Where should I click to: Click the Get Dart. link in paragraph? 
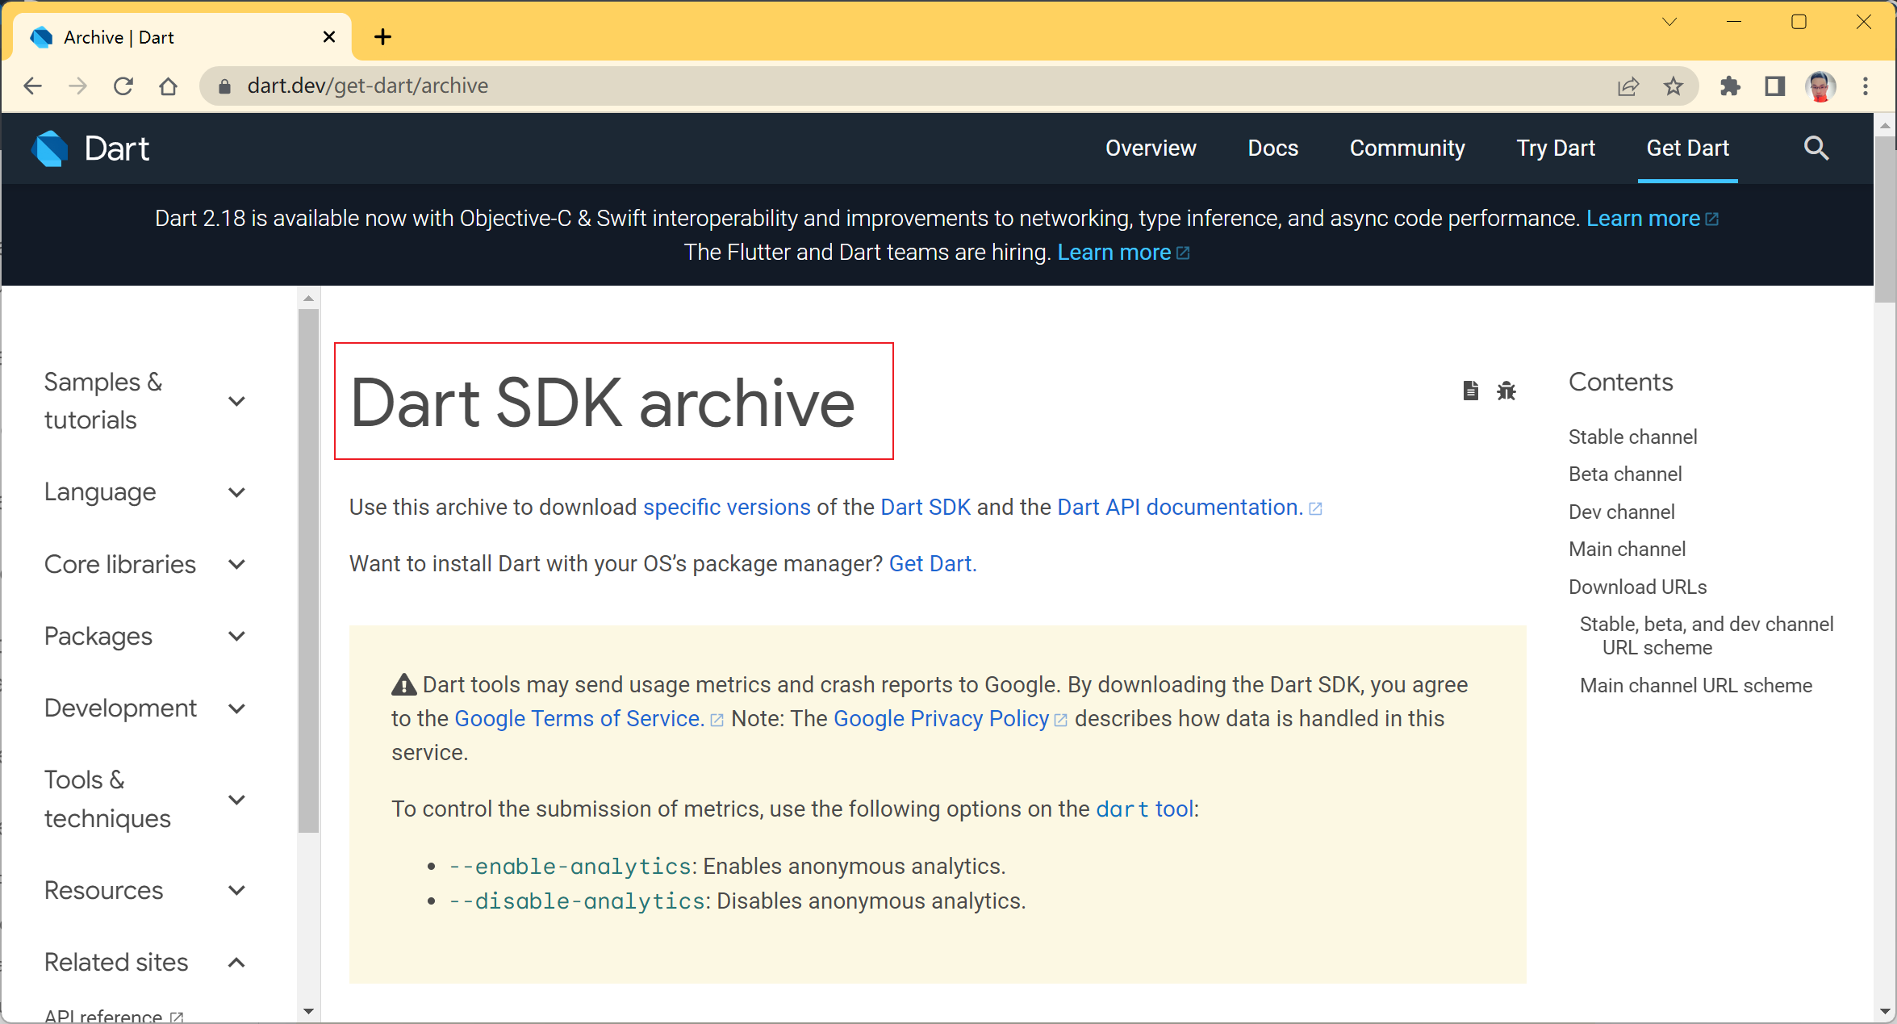pos(932,564)
